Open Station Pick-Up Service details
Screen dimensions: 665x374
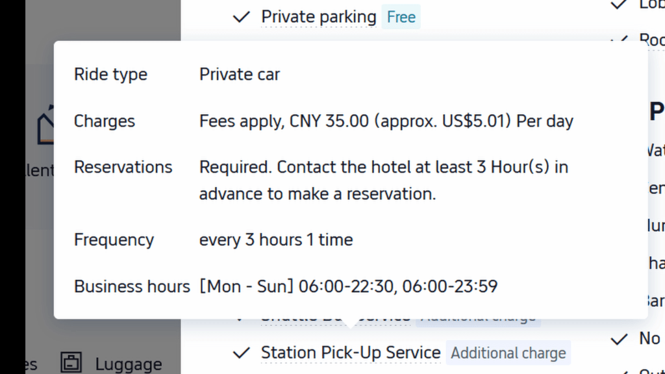point(351,353)
